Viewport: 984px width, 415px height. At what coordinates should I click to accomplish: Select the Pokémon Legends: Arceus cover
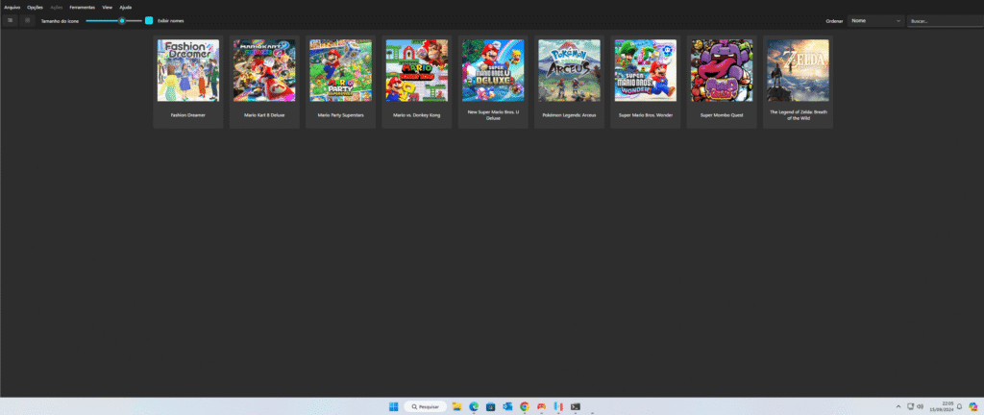(x=569, y=70)
